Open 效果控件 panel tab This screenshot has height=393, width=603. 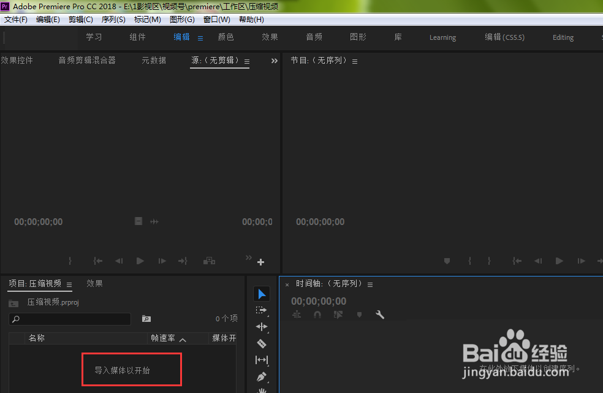pyautogui.click(x=17, y=60)
